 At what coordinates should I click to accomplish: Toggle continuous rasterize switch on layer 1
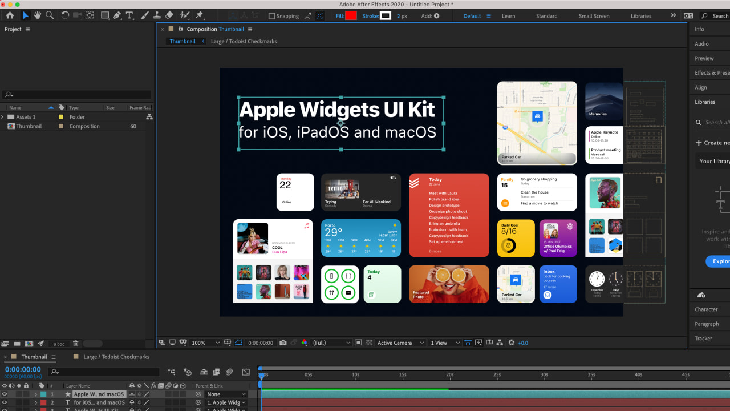[x=139, y=394]
